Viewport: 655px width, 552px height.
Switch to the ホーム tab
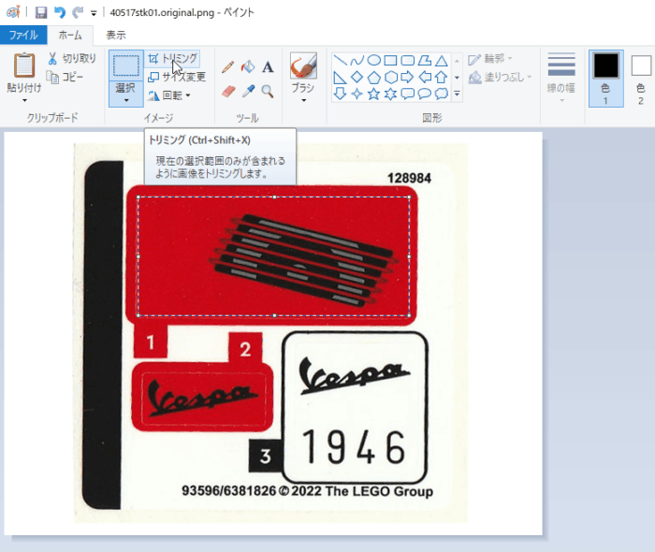click(x=70, y=35)
